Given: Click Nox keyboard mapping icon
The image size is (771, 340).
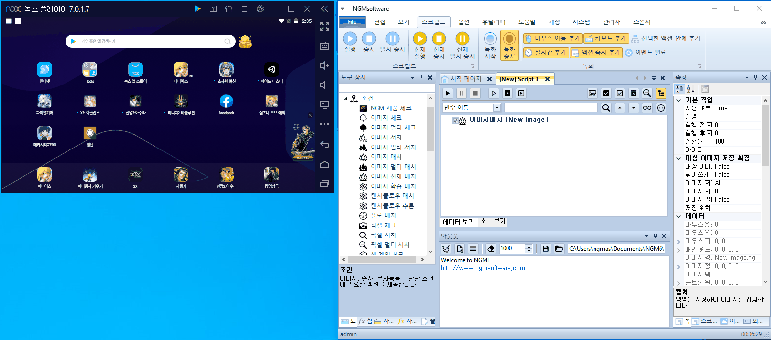Looking at the screenshot, I should (325, 46).
